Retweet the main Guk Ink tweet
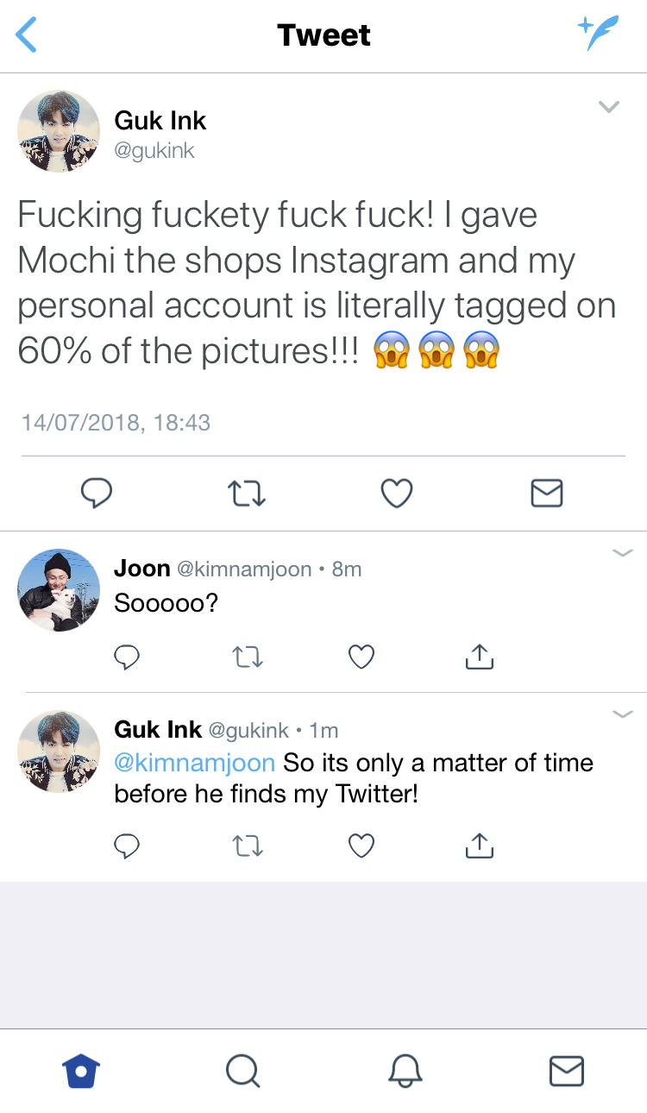 [x=246, y=494]
